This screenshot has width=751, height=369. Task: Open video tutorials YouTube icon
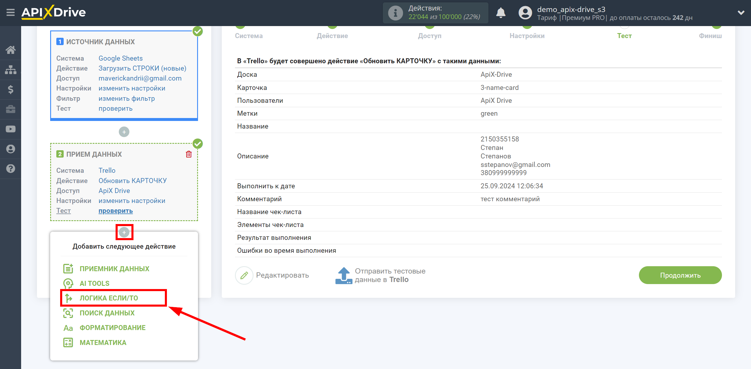[x=11, y=129]
